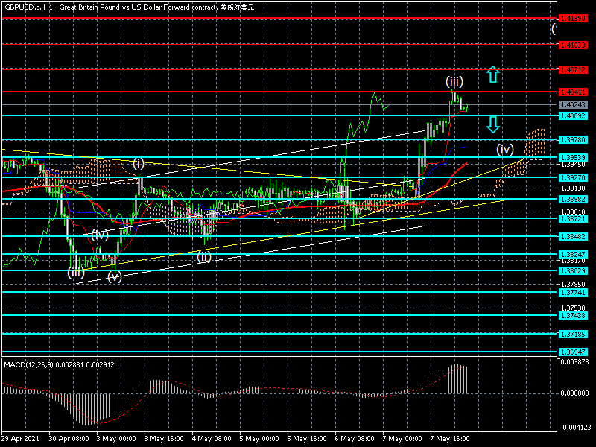
Task: Click the 1.38810 price scale value
Action: [573, 212]
